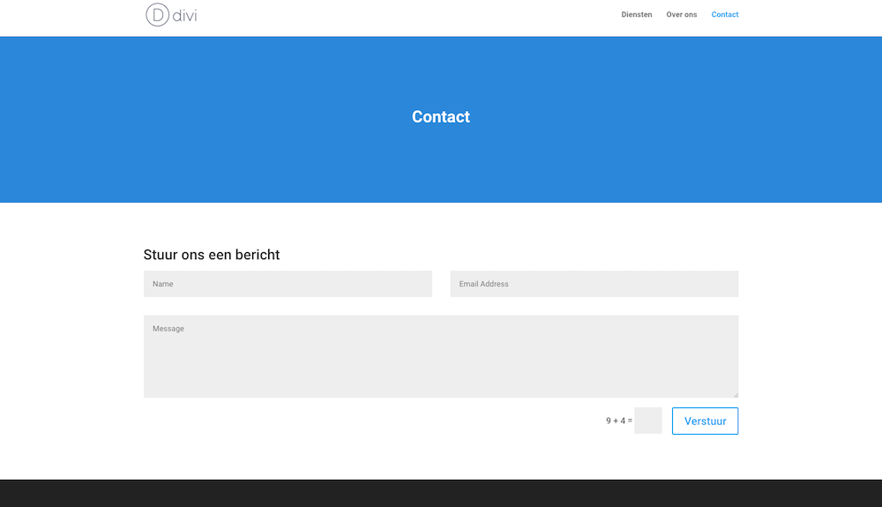Click inside the Message text area
Image resolution: width=882 pixels, height=507 pixels.
click(x=441, y=362)
